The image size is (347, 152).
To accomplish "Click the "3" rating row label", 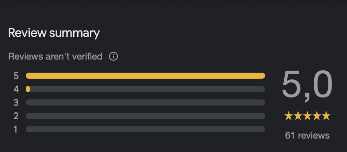I will point(16,102).
